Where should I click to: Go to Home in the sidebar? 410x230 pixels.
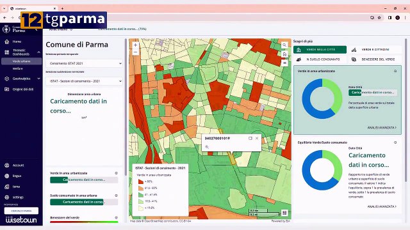pyautogui.click(x=17, y=42)
